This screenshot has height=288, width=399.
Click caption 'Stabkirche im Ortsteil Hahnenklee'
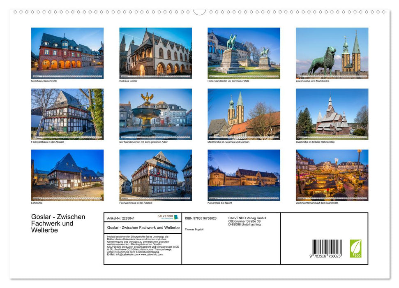(x=315, y=142)
